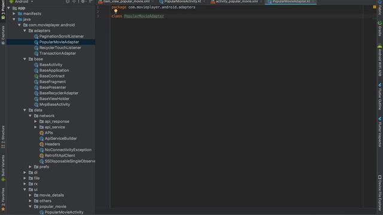Click BaseRecyclerAdapter class icon
This screenshot has height=215, width=383.
37,93
